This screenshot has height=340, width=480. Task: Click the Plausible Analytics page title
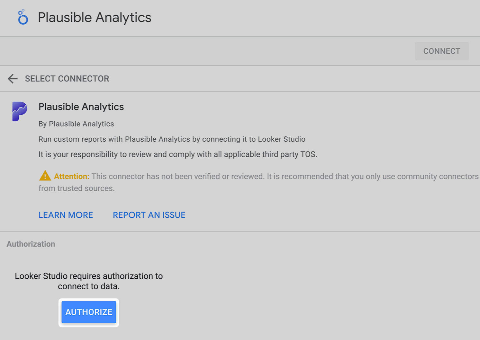(95, 17)
